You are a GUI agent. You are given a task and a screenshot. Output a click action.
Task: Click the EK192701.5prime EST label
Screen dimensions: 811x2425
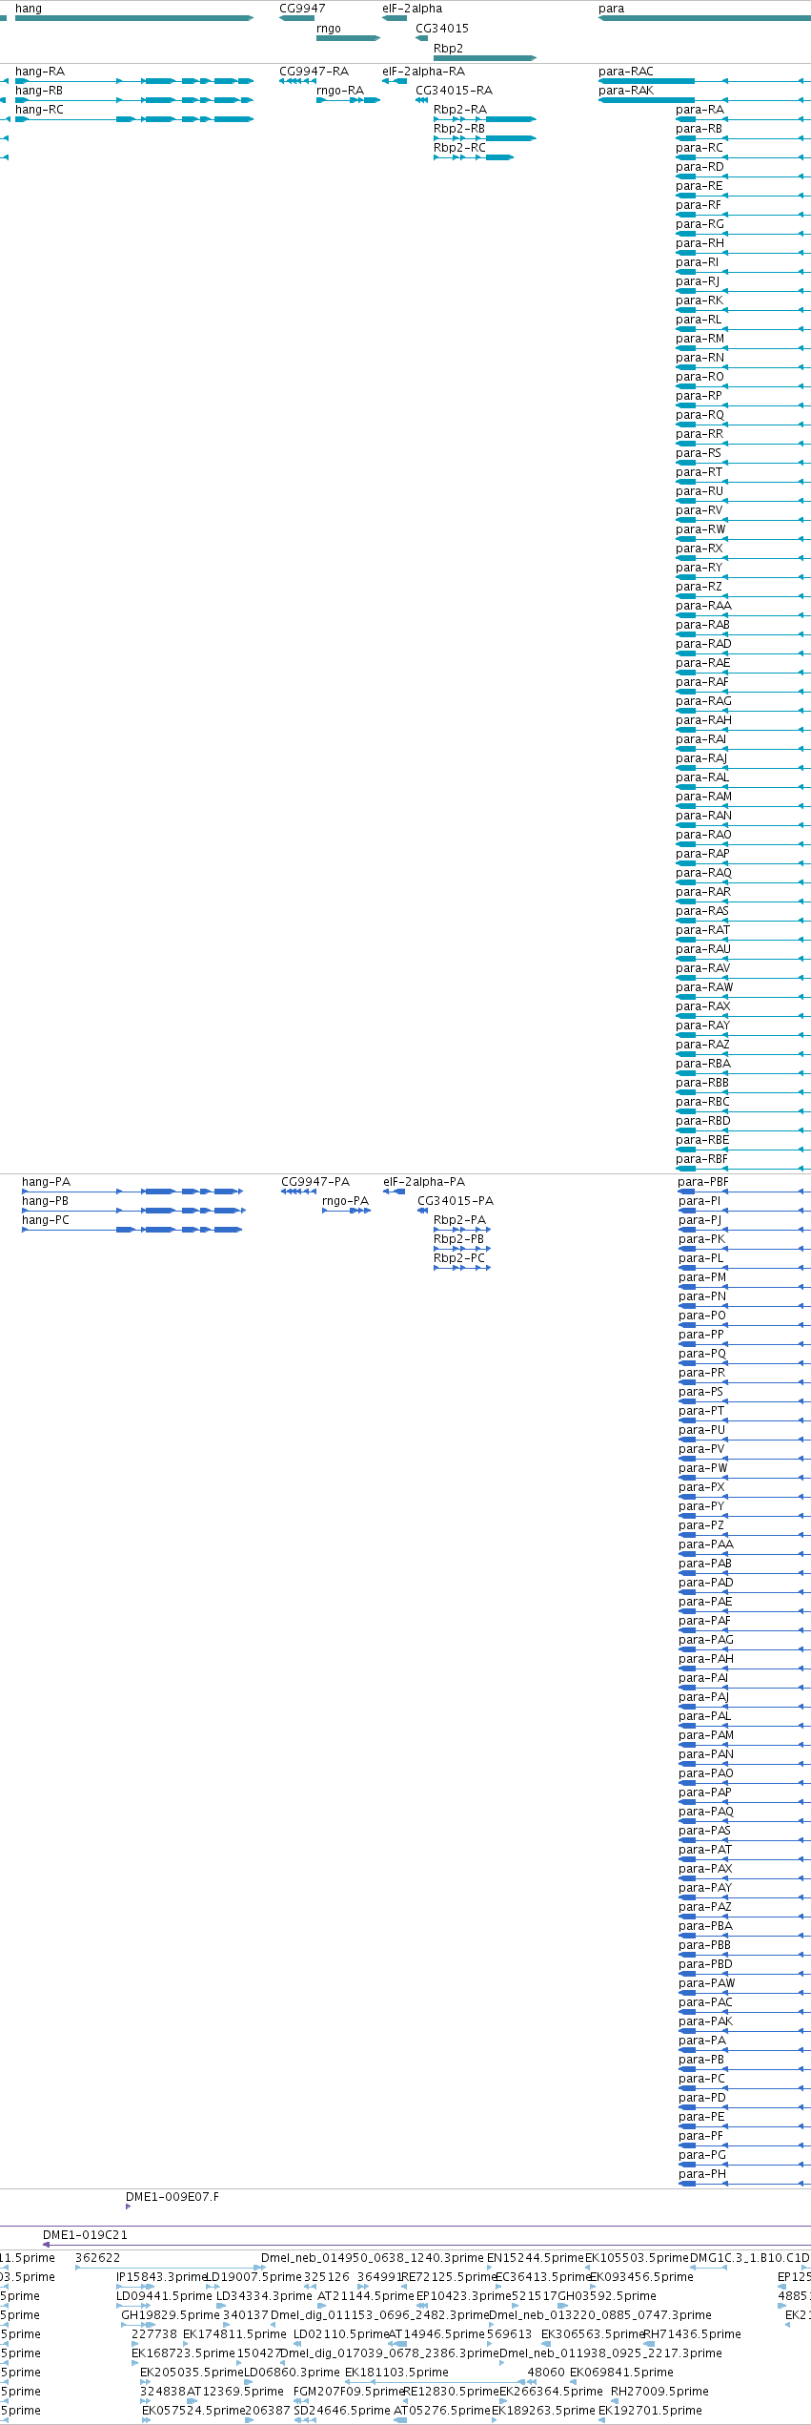coord(650,2411)
